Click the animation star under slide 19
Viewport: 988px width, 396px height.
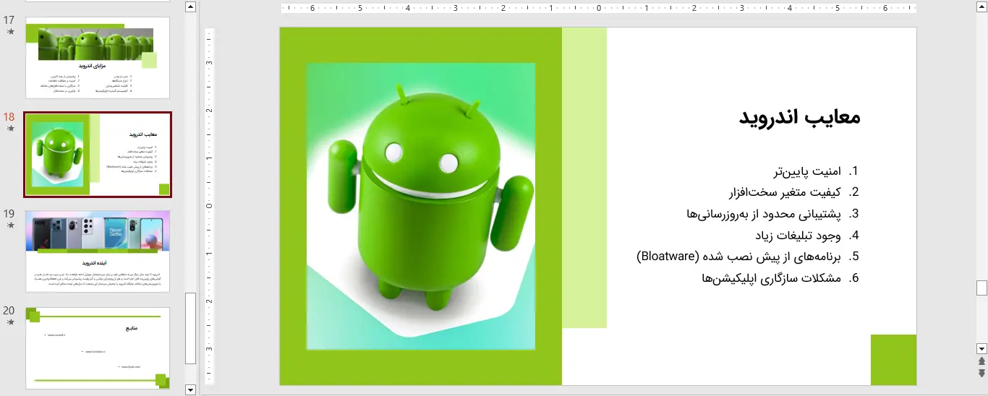coord(10,225)
